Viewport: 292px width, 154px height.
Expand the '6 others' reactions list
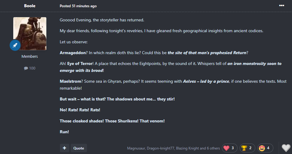(212, 148)
